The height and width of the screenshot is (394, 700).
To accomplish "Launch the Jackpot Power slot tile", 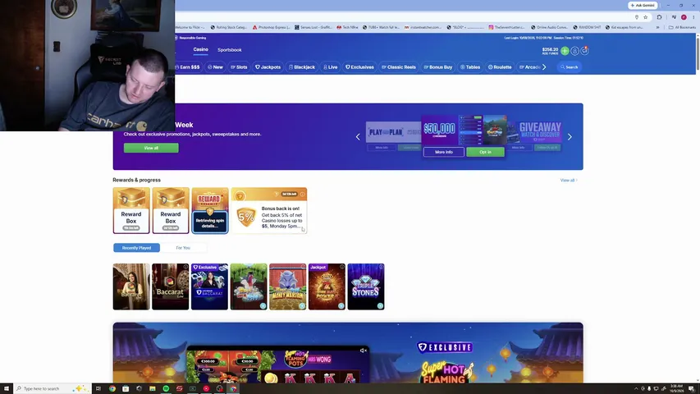I will tap(327, 286).
